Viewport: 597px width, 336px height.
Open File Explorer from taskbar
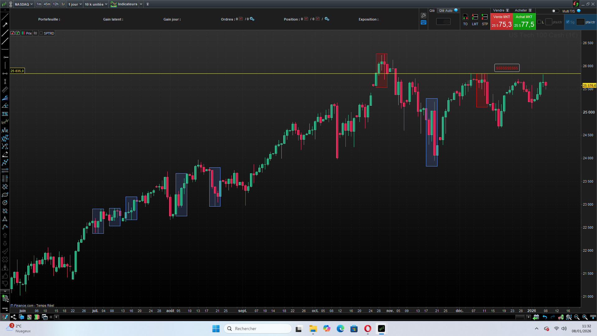(313, 329)
